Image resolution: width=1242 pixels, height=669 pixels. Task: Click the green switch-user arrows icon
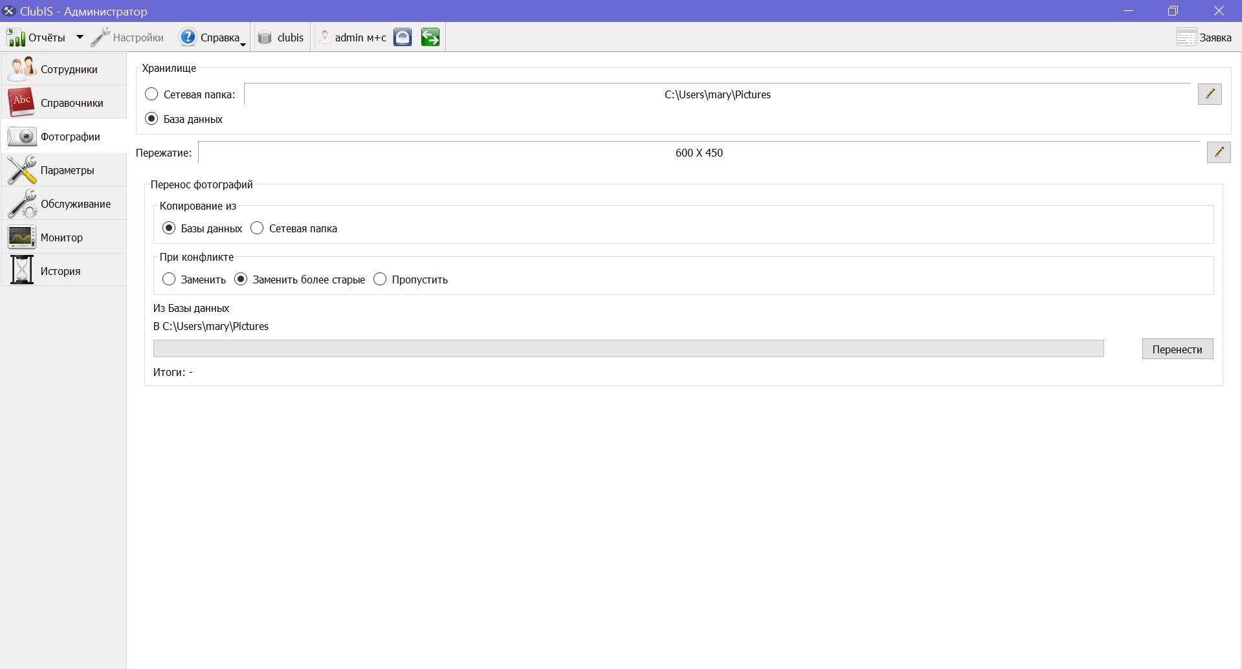(430, 38)
